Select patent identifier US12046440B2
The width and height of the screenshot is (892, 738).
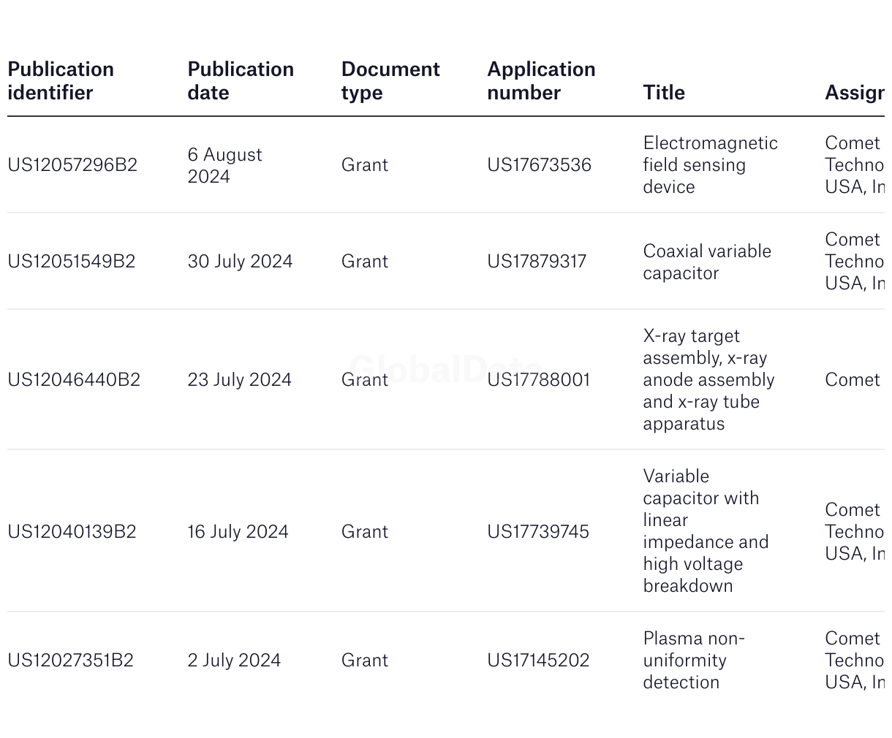click(74, 380)
